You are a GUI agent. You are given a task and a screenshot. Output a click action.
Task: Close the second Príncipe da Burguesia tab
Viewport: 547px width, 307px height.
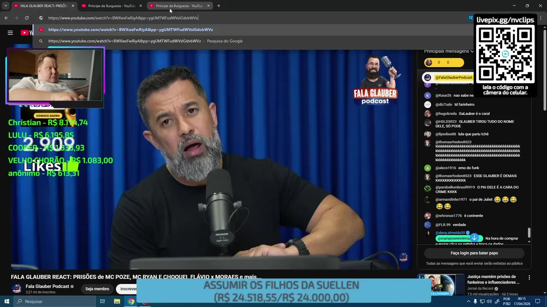click(x=141, y=6)
